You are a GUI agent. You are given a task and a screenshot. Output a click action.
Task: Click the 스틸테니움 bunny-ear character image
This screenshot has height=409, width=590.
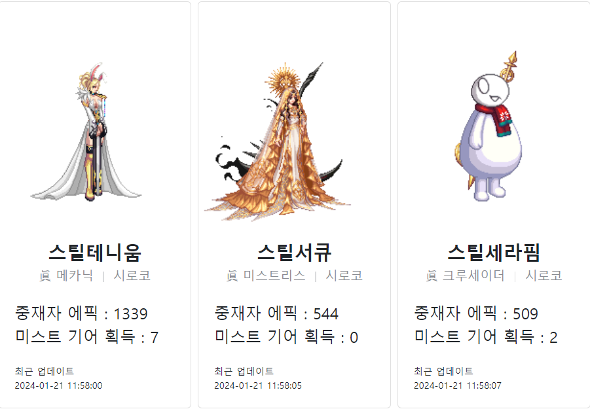(x=86, y=132)
